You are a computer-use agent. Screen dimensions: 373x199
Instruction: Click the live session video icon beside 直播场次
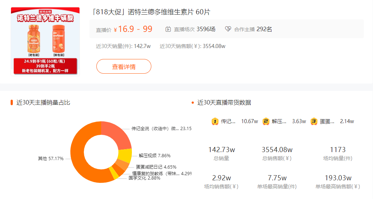tap(168, 29)
